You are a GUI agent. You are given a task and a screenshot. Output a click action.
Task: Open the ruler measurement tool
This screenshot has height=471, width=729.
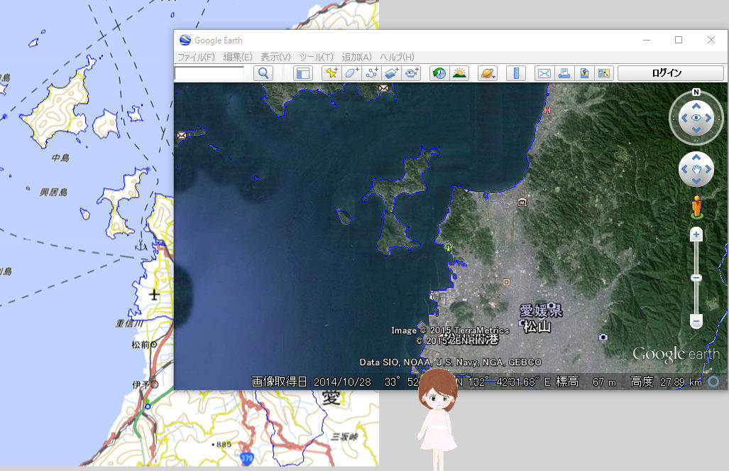(516, 73)
